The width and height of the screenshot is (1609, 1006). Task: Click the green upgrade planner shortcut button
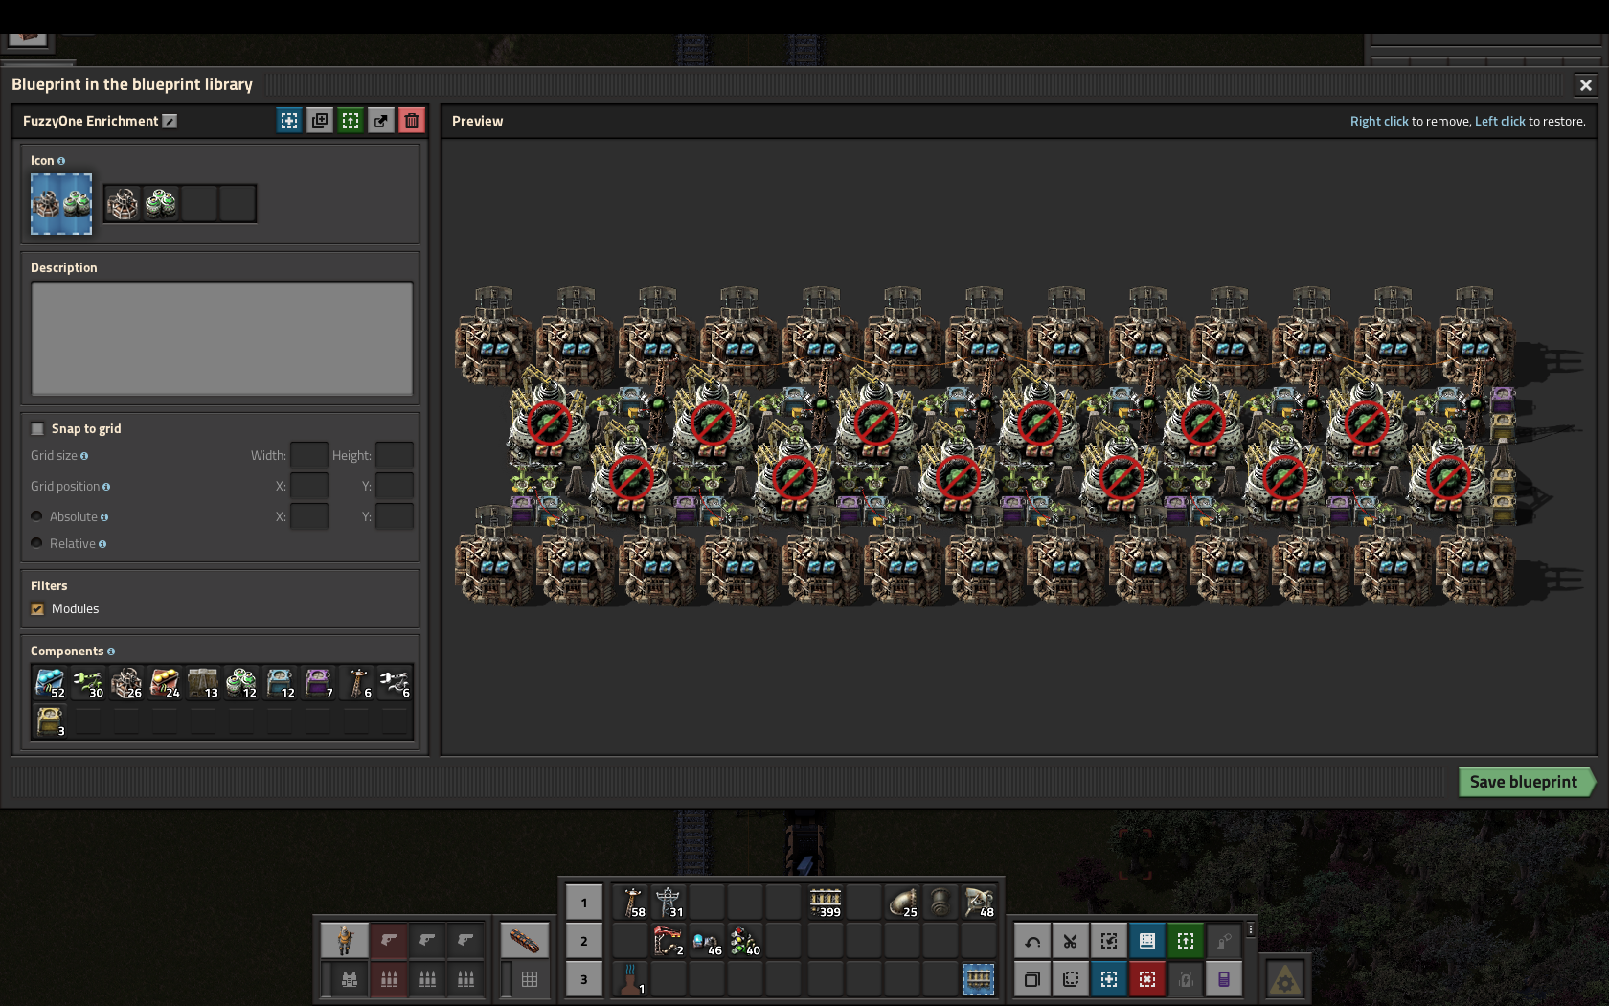coord(1186,941)
